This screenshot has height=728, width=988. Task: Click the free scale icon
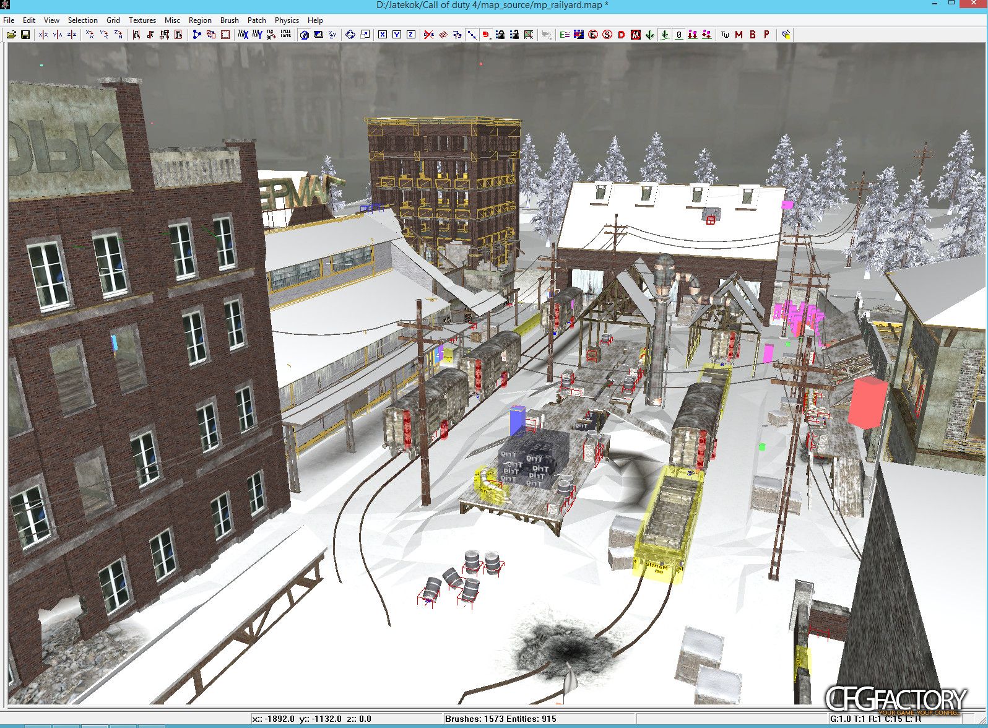point(365,35)
